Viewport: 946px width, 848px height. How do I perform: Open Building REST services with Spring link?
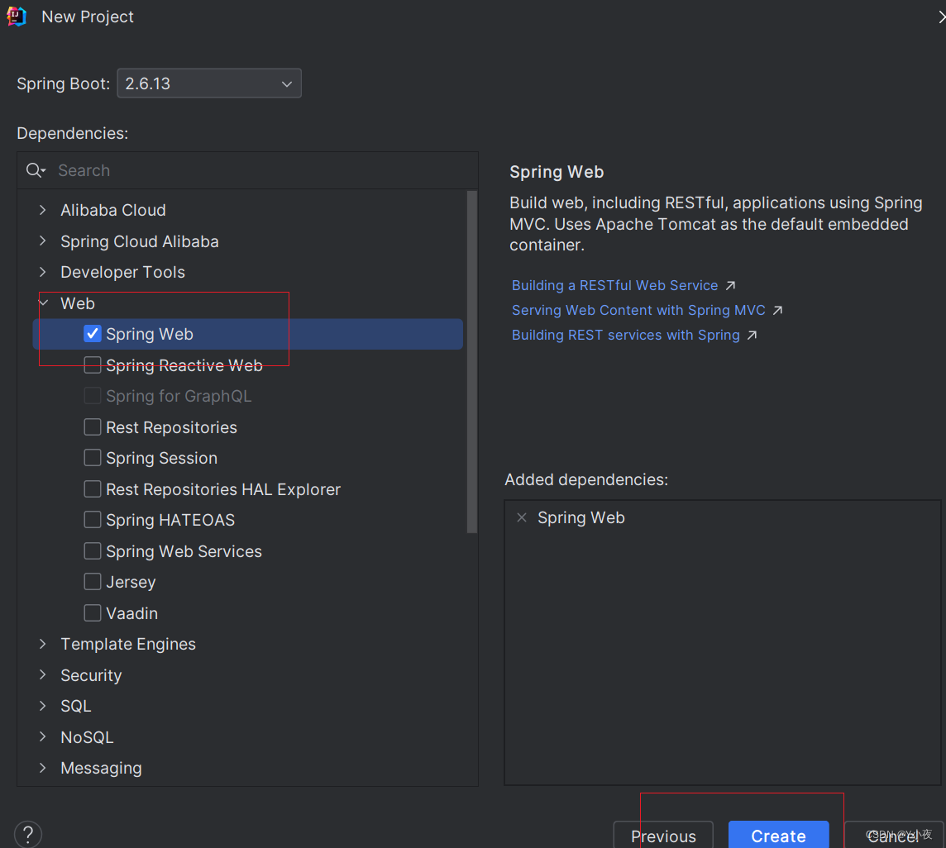(626, 335)
